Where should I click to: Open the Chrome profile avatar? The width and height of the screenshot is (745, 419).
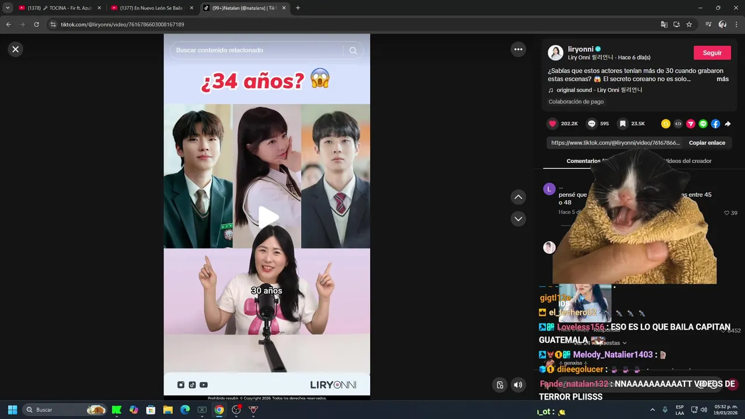[x=722, y=24]
